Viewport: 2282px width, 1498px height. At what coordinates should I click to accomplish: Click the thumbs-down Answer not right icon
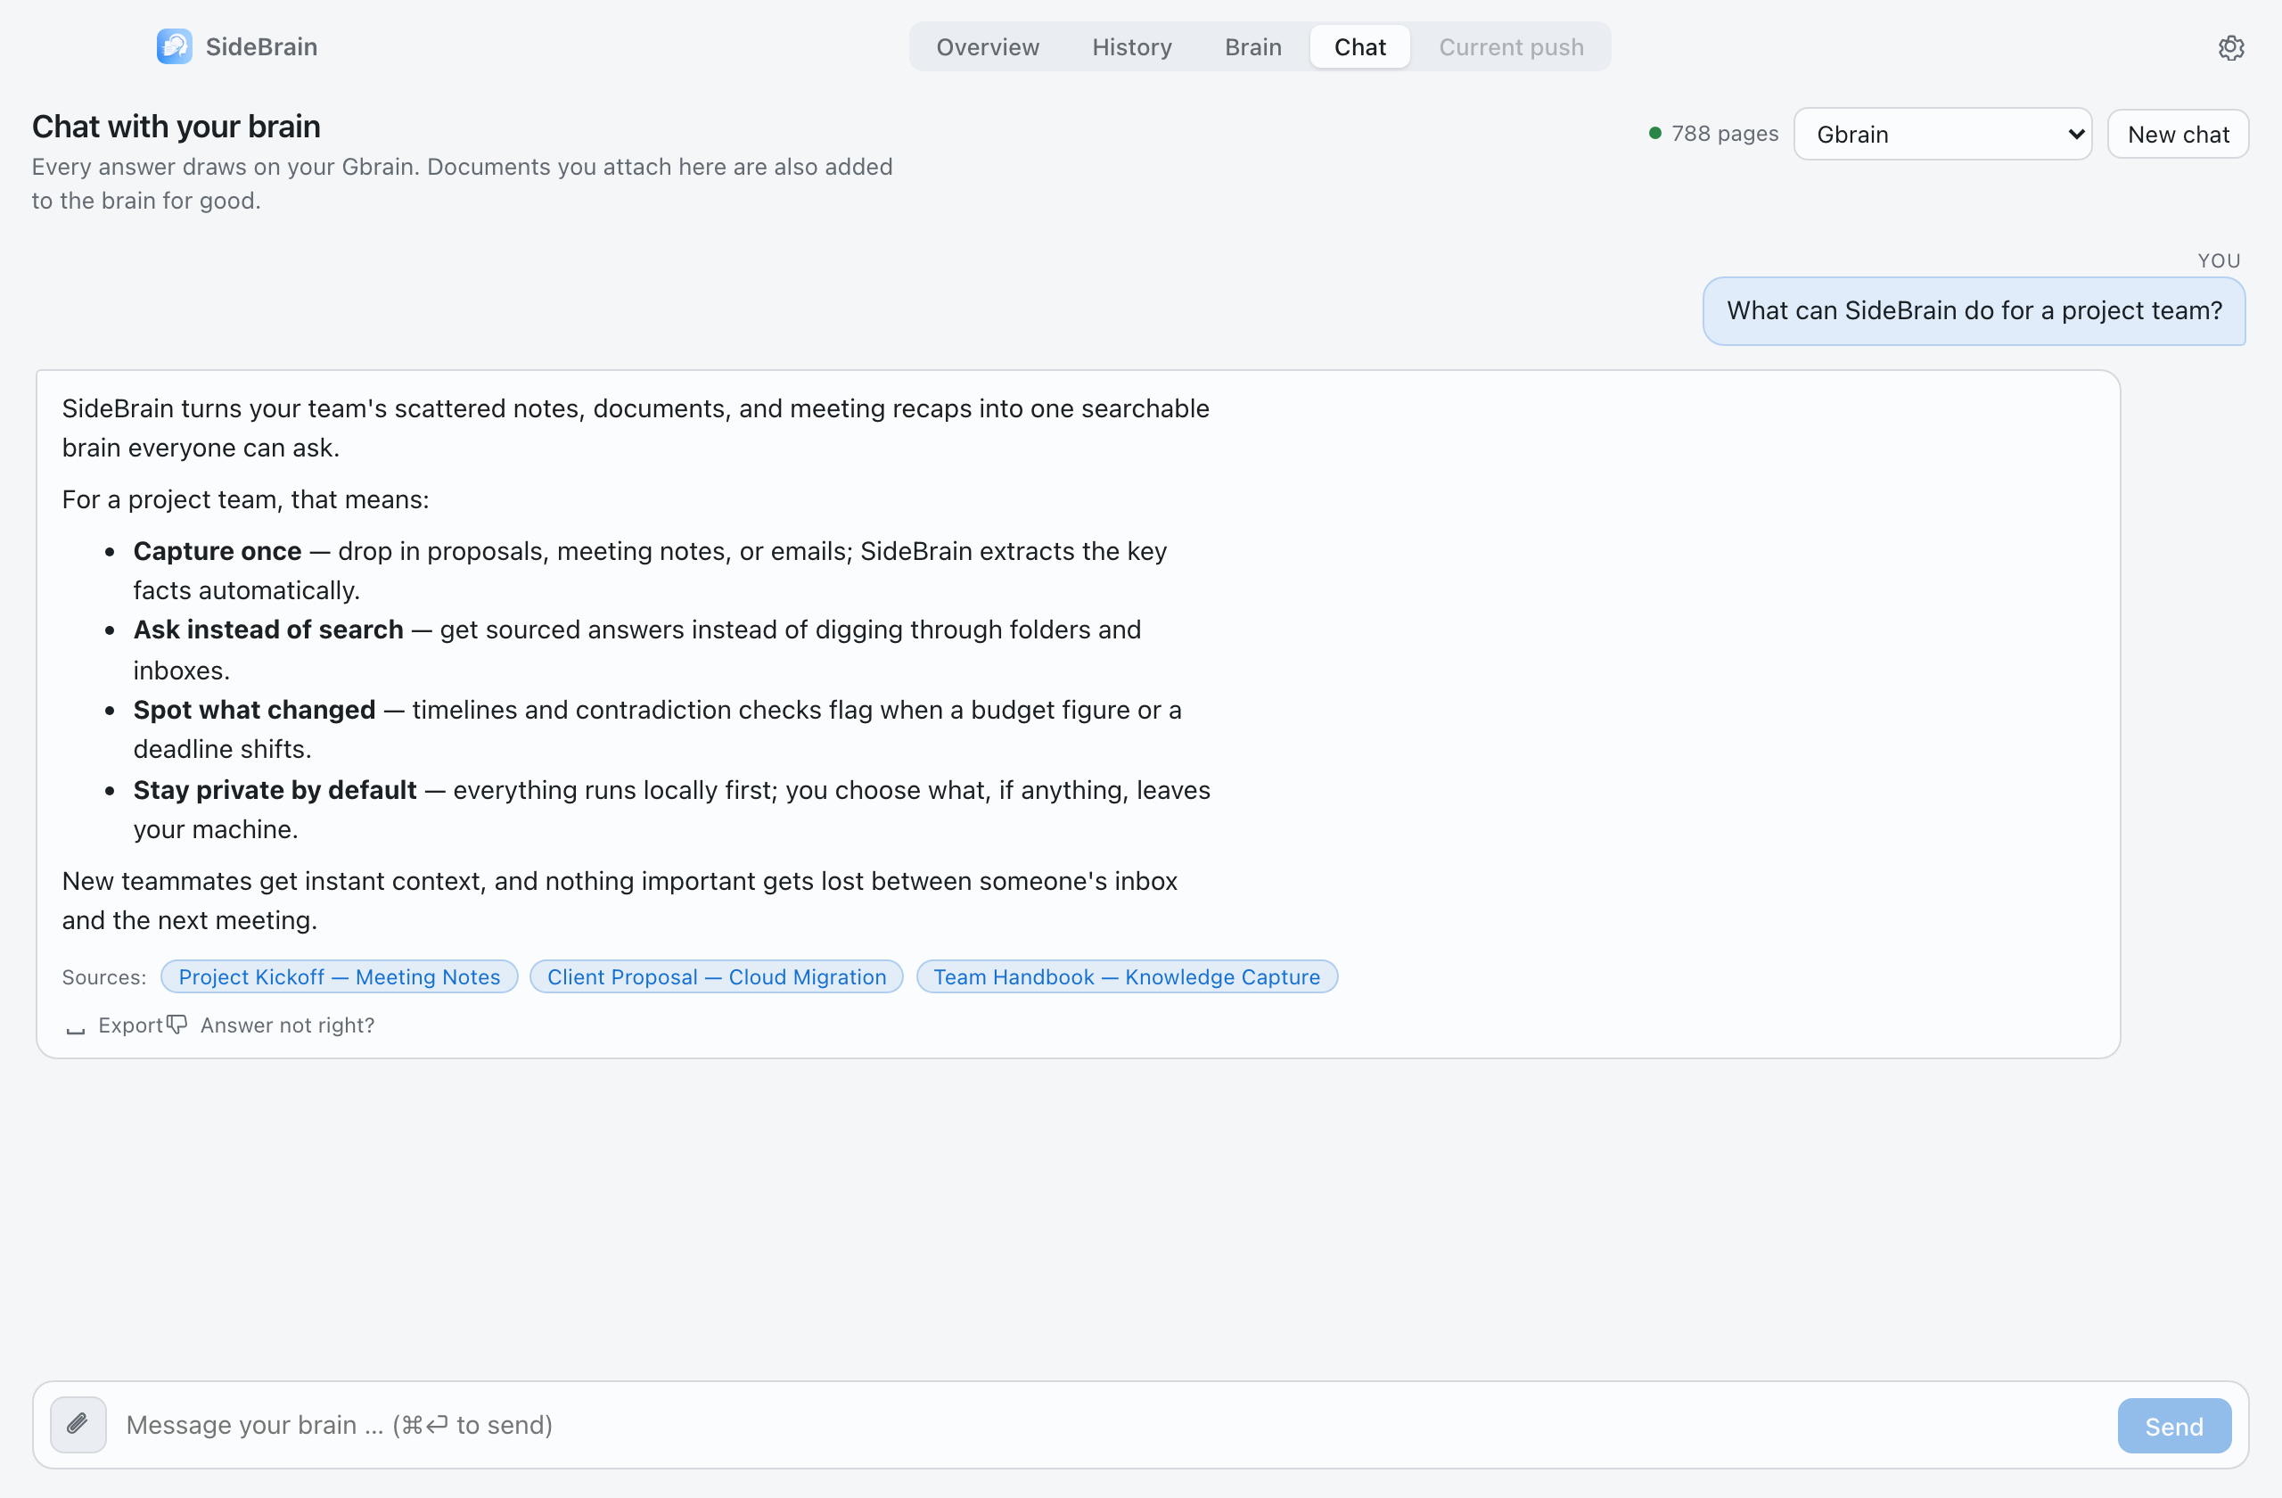point(176,1025)
